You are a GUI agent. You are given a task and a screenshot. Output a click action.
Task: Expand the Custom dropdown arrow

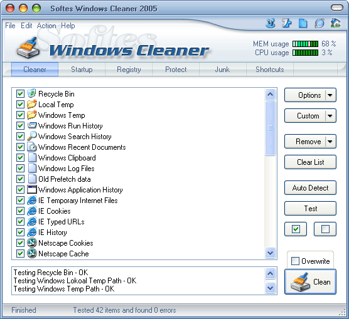point(330,115)
